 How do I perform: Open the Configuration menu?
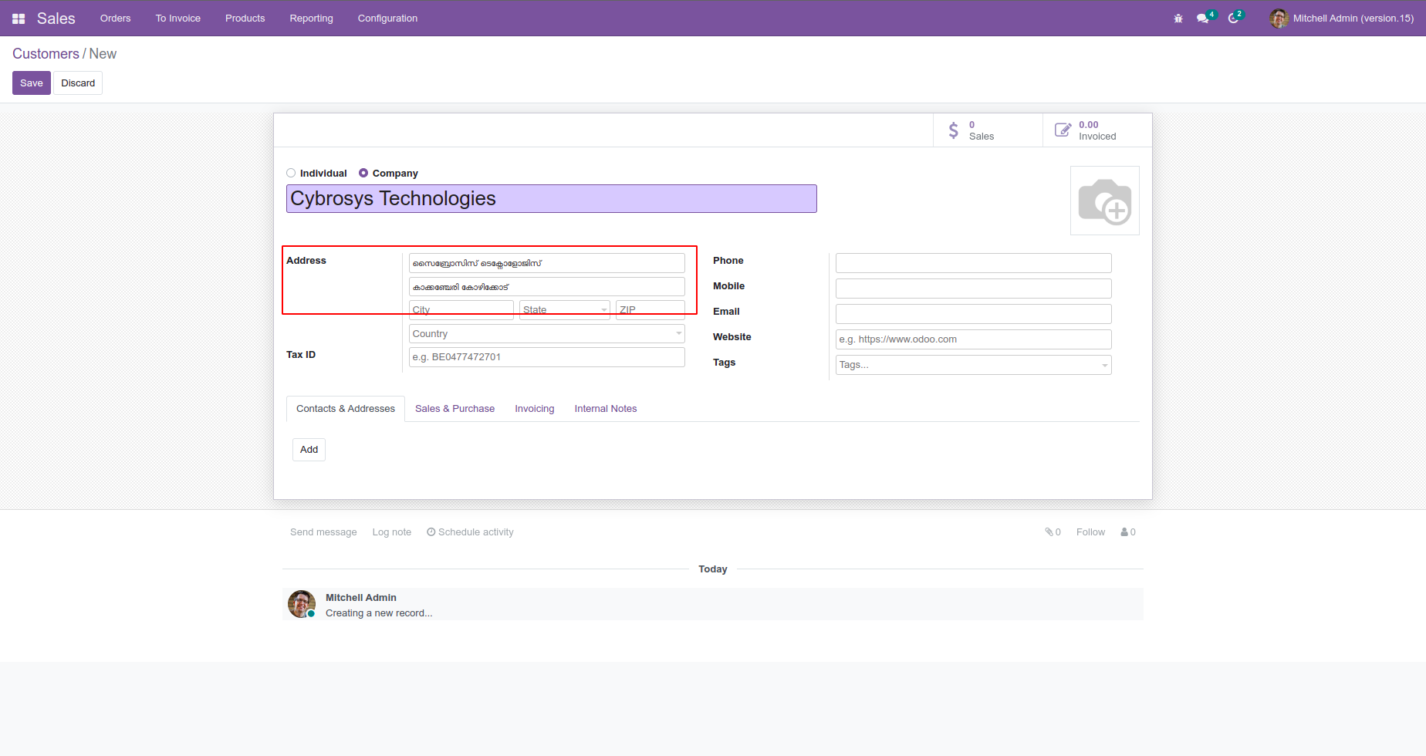coord(387,19)
